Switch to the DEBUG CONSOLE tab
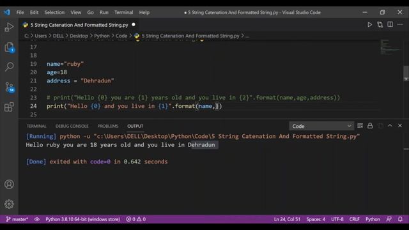The width and height of the screenshot is (409, 230). tap(72, 126)
